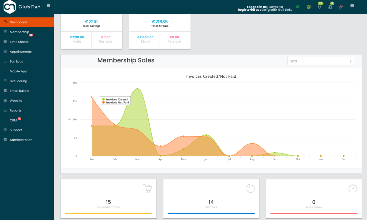This screenshot has height=220, width=367.
Task: Collapse the sidebar using the hamburger beside the logo
Action: coord(49,5)
